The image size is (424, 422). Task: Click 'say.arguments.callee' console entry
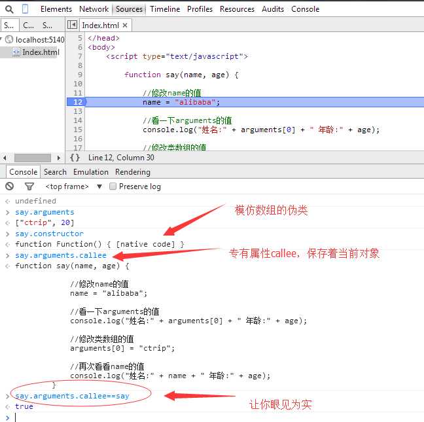pyautogui.click(x=61, y=255)
